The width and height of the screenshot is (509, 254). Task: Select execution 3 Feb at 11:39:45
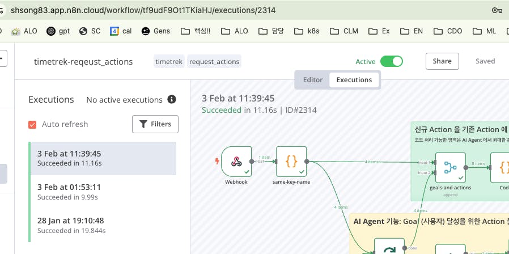tap(104, 158)
